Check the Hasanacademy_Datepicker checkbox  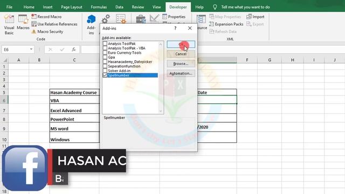tap(105, 61)
